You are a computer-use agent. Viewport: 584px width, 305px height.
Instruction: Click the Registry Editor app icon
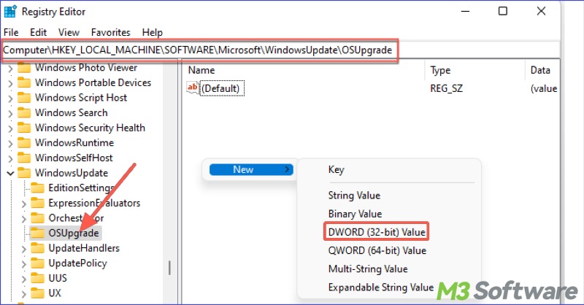pyautogui.click(x=10, y=12)
